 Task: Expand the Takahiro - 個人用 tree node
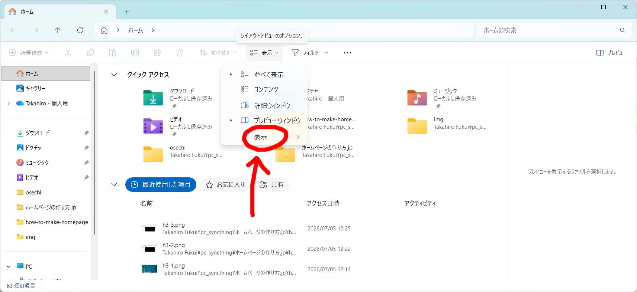point(9,103)
